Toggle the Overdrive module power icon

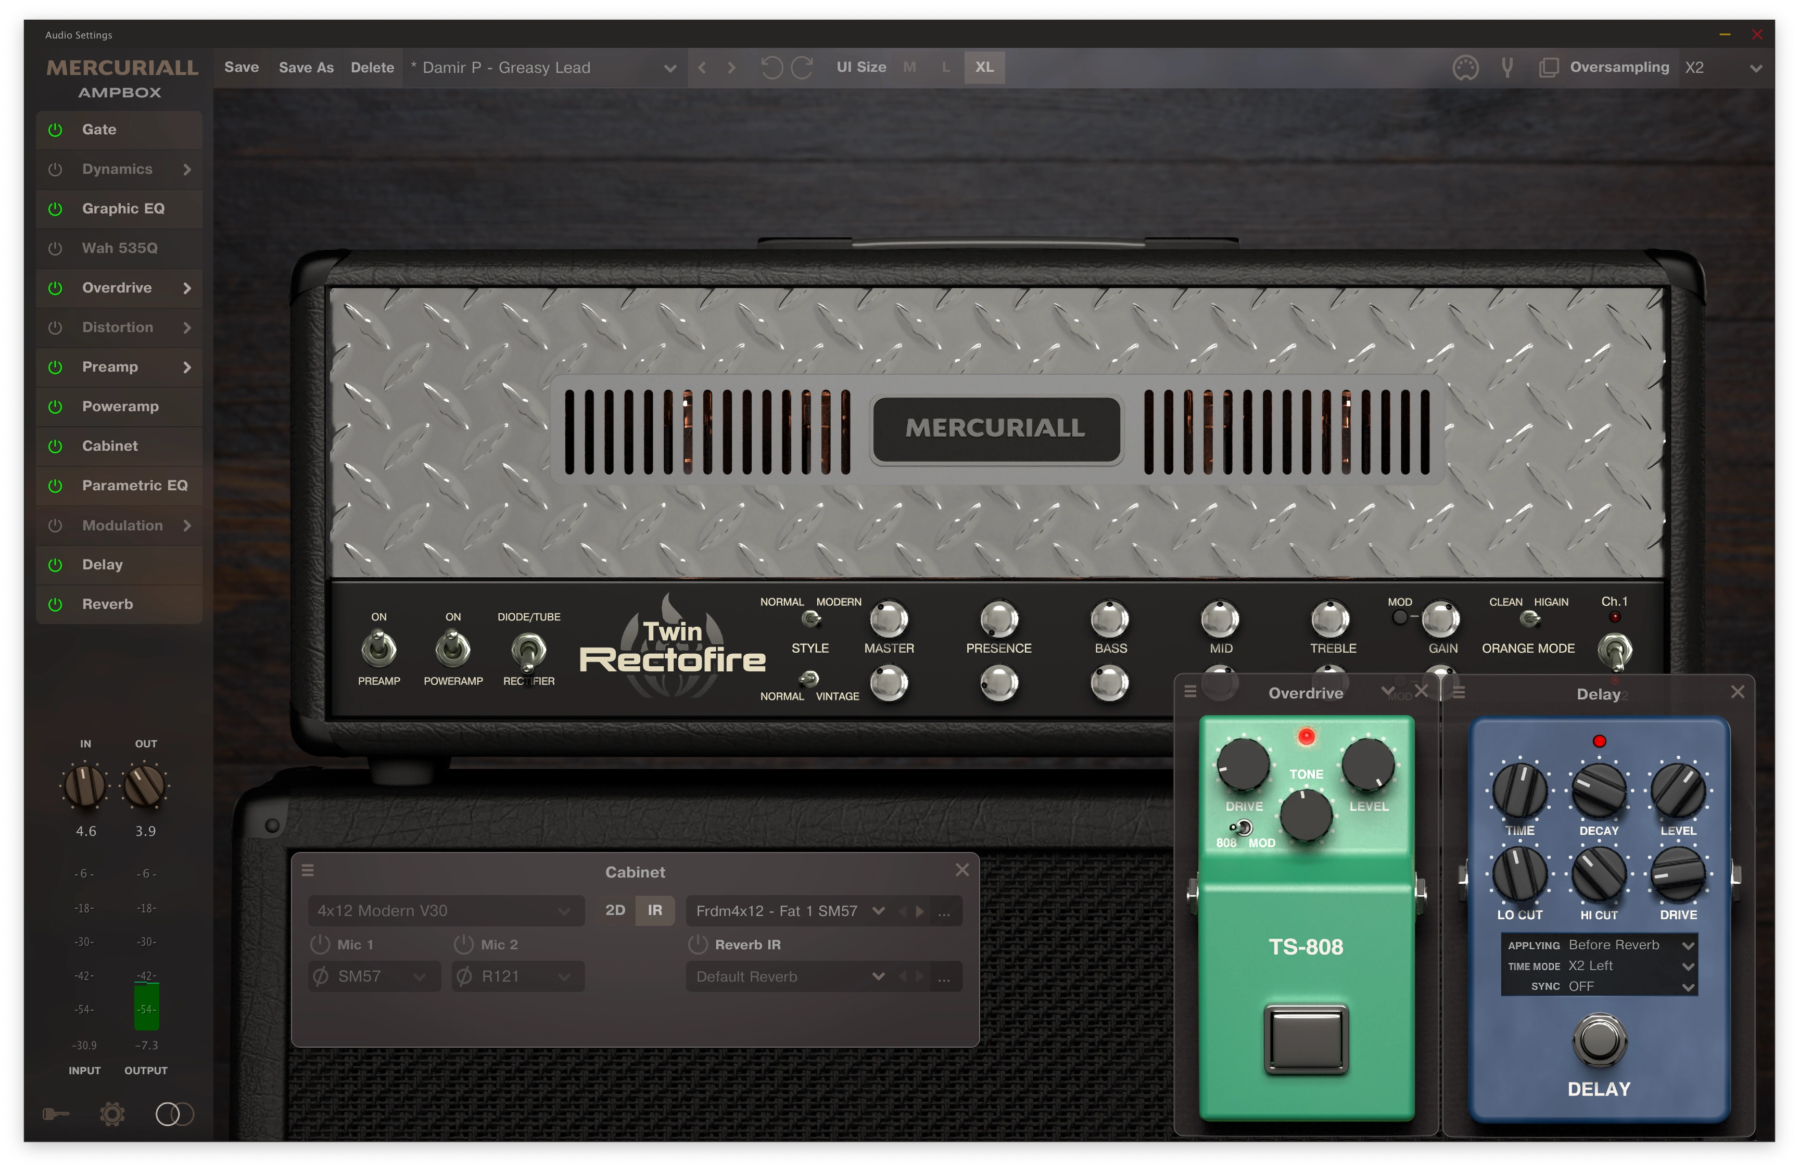[x=55, y=288]
